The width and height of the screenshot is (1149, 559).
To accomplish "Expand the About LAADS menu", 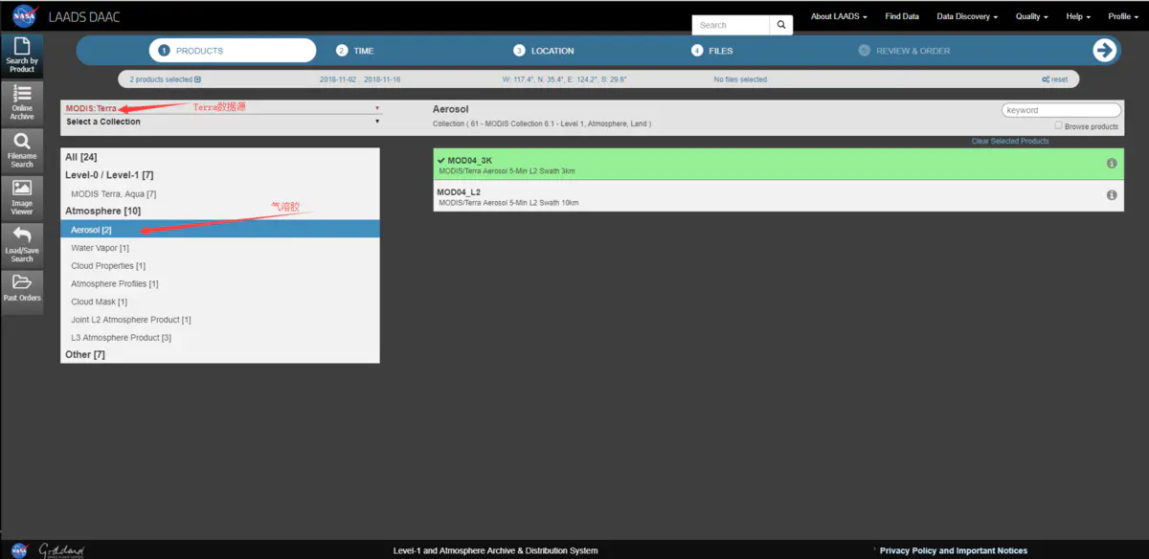I will (x=839, y=16).
